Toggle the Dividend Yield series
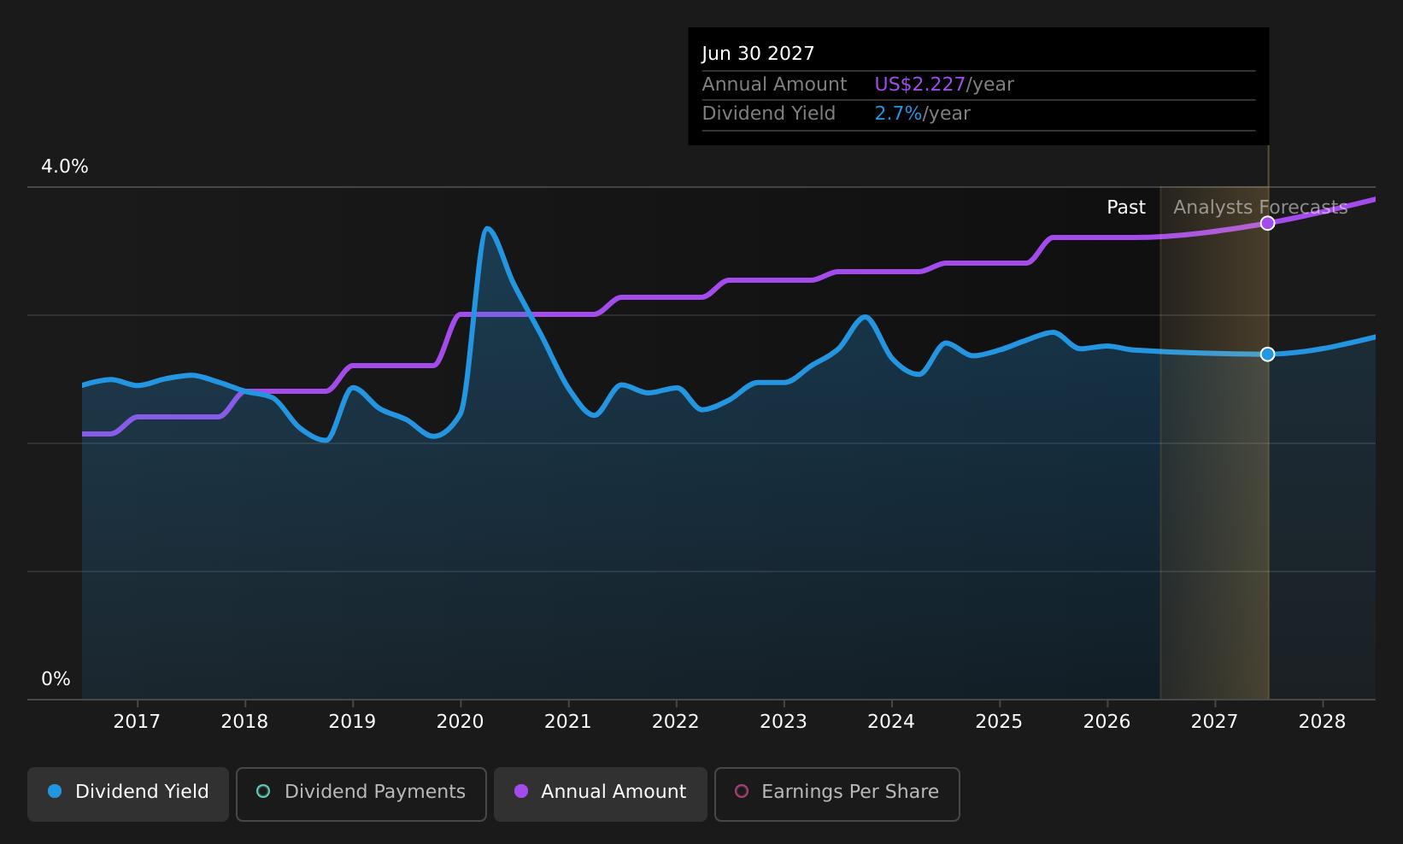Image resolution: width=1403 pixels, height=844 pixels. pyautogui.click(x=128, y=794)
